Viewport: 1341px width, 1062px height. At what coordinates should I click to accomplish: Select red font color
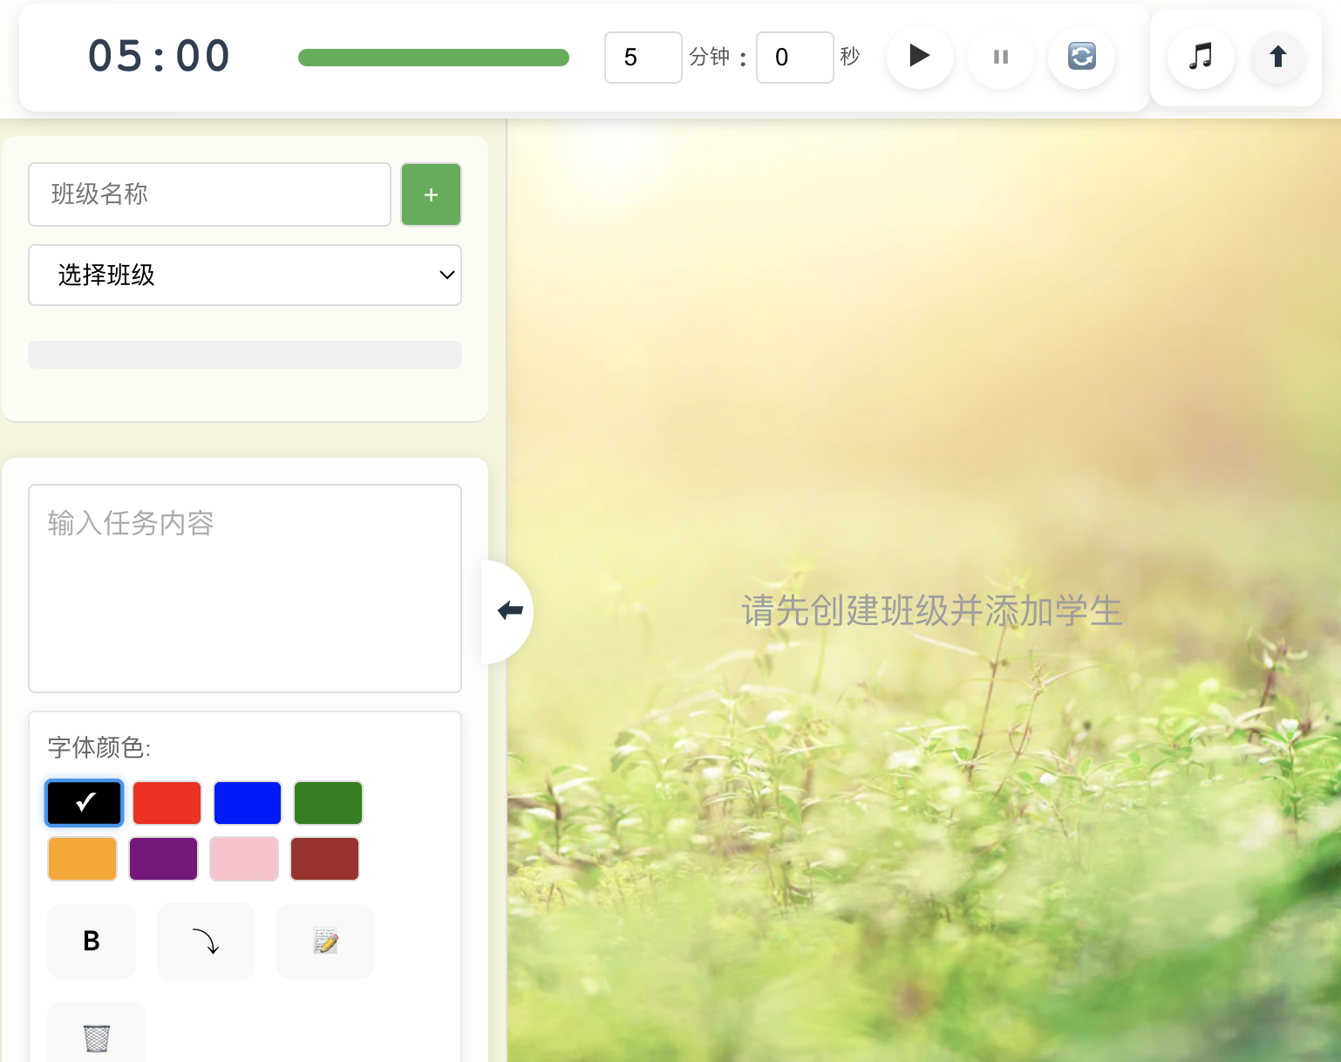(x=167, y=802)
